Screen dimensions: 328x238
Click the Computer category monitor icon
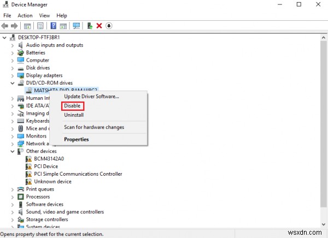[21, 60]
